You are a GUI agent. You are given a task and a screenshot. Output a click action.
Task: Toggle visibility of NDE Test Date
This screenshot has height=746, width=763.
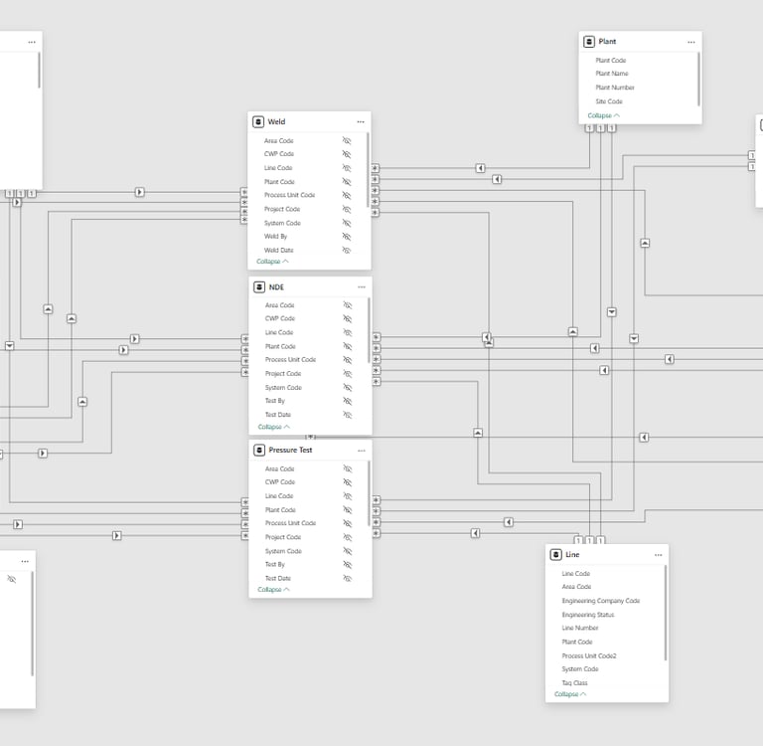pyautogui.click(x=348, y=415)
